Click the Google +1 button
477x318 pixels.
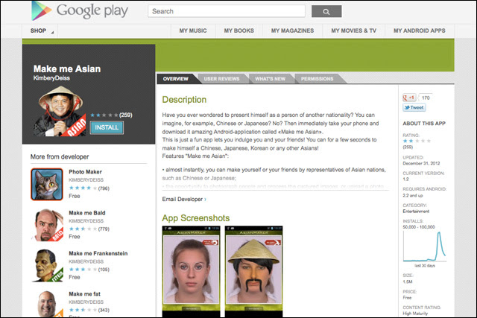(x=409, y=98)
